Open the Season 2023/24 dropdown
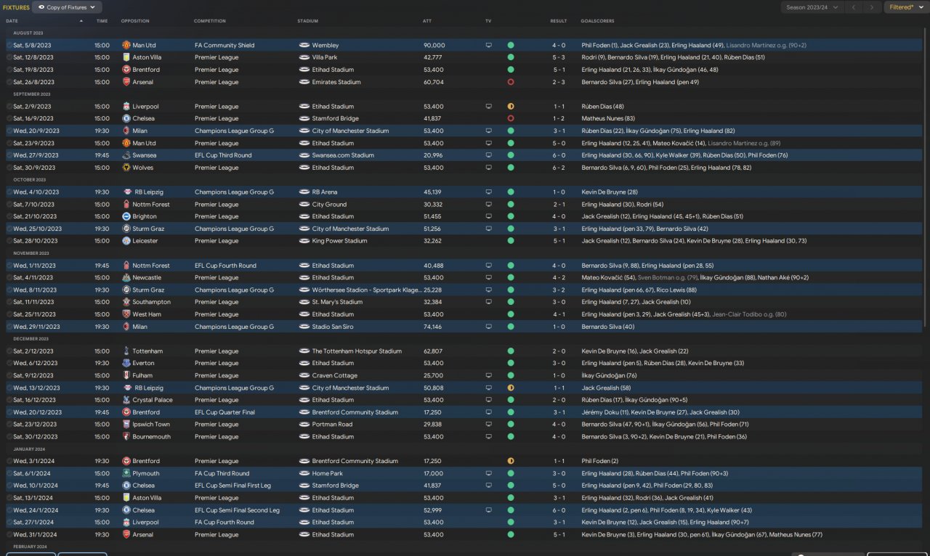This screenshot has width=930, height=556. click(812, 7)
